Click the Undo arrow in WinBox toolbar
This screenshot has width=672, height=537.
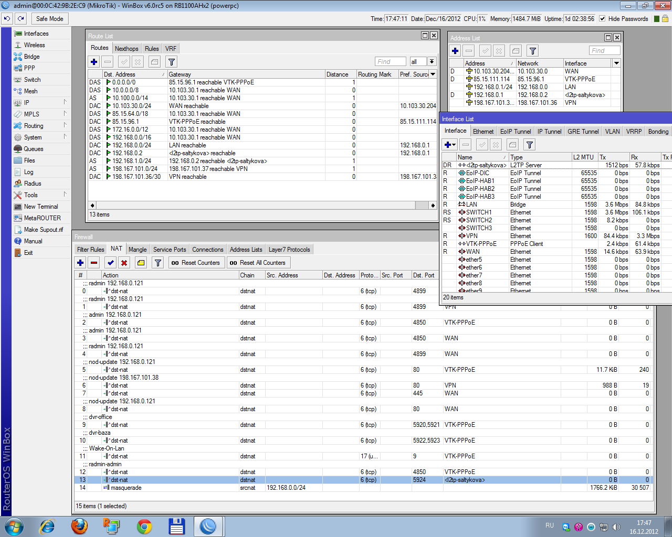click(x=7, y=18)
